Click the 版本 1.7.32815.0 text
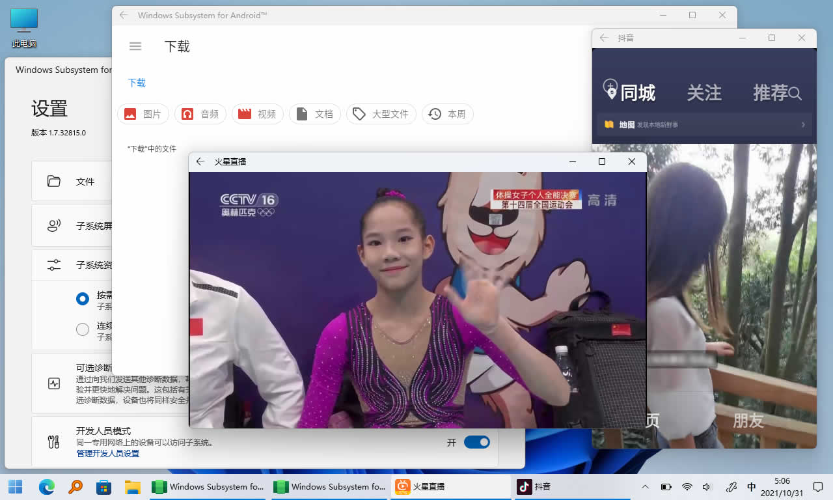This screenshot has height=500, width=833. (x=59, y=133)
